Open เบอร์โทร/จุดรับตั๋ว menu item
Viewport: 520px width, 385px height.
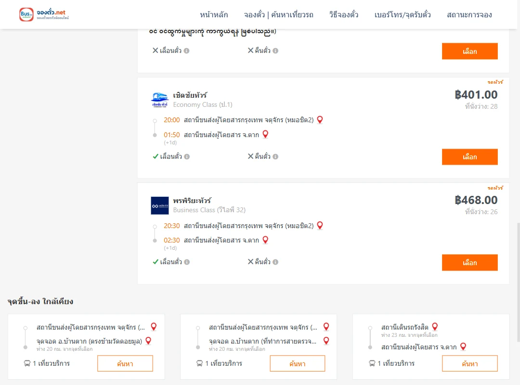[x=403, y=14]
